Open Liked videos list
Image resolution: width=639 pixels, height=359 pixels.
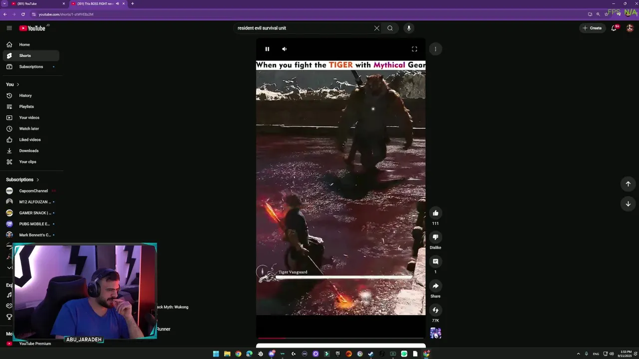click(x=31, y=140)
